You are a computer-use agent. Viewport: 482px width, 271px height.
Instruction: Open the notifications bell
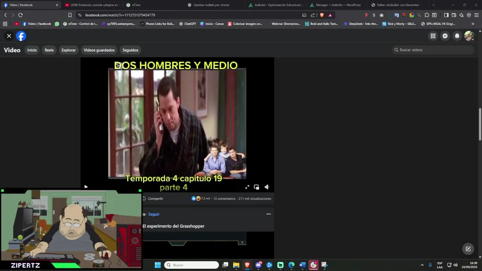[x=457, y=36]
